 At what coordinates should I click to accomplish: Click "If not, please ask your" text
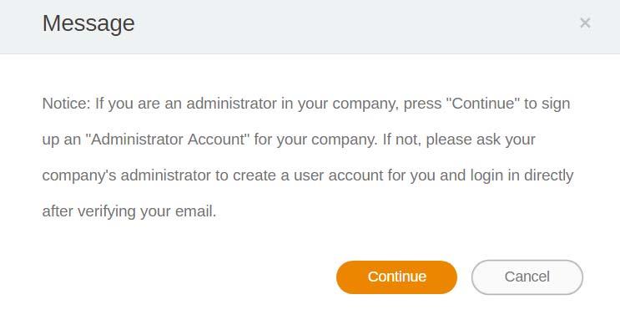point(459,140)
